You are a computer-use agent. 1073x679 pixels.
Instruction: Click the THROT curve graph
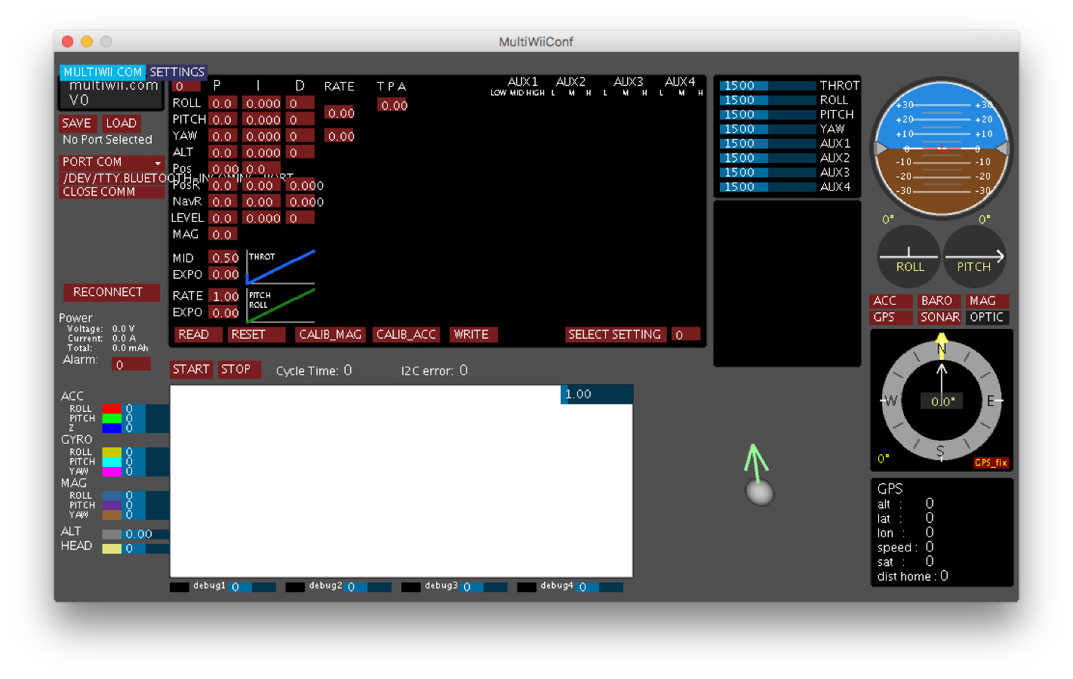[x=281, y=267]
